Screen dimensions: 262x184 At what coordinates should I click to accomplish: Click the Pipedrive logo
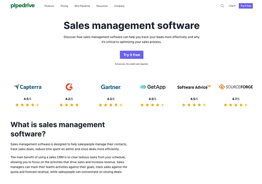pyautogui.click(x=23, y=6)
